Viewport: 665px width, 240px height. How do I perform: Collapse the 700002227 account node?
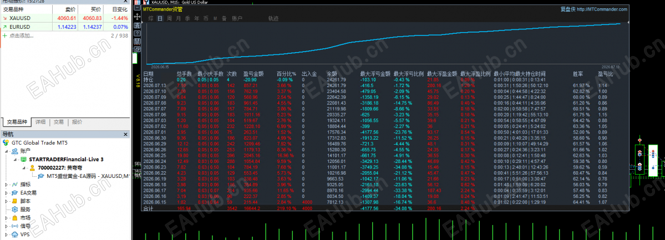pos(24,168)
